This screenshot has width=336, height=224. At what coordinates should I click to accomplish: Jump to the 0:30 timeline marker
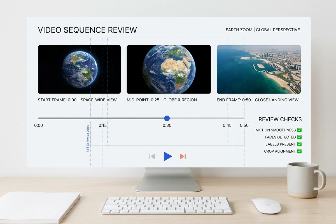167,125
